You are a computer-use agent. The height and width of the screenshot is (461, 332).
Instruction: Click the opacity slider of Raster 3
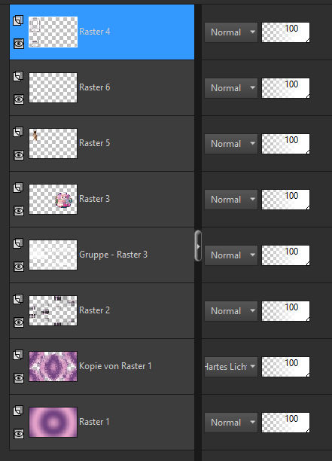[x=285, y=200]
